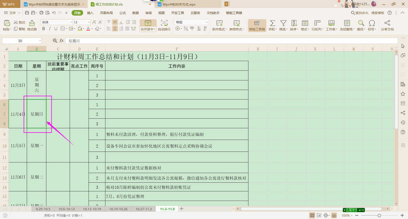This screenshot has height=219, width=408.
Task: Open the Merge and Center (合并居中) dropdown
Action: click(148, 29)
